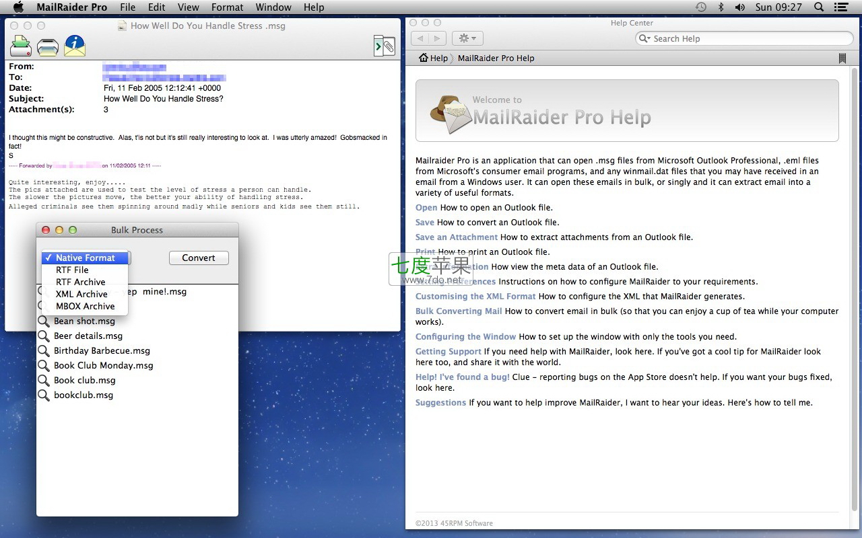Open the Bulk Converting Mail help link
Viewport: 862px width, 538px height.
click(x=459, y=311)
